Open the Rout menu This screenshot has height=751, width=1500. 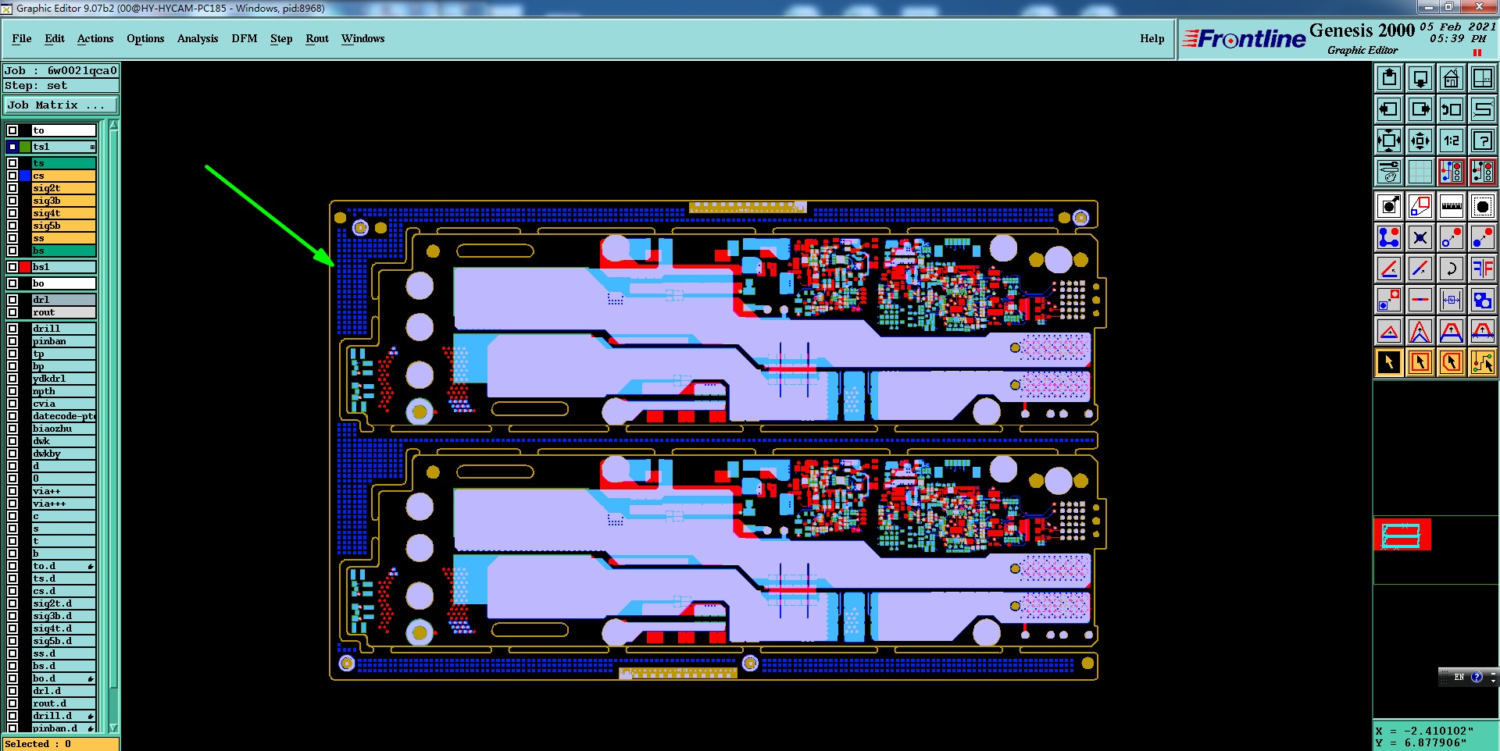[317, 38]
